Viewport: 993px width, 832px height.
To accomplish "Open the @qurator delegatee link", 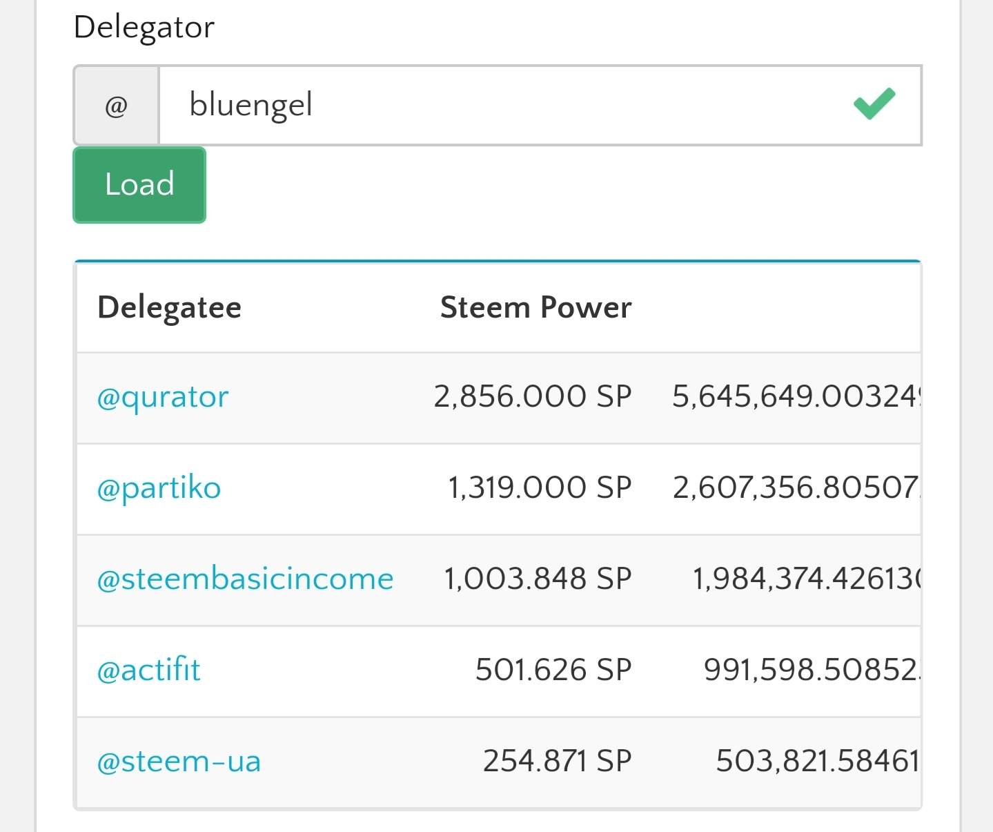I will 163,397.
